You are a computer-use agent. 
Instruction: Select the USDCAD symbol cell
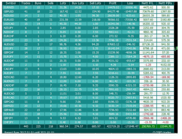pyautogui.click(x=11, y=24)
